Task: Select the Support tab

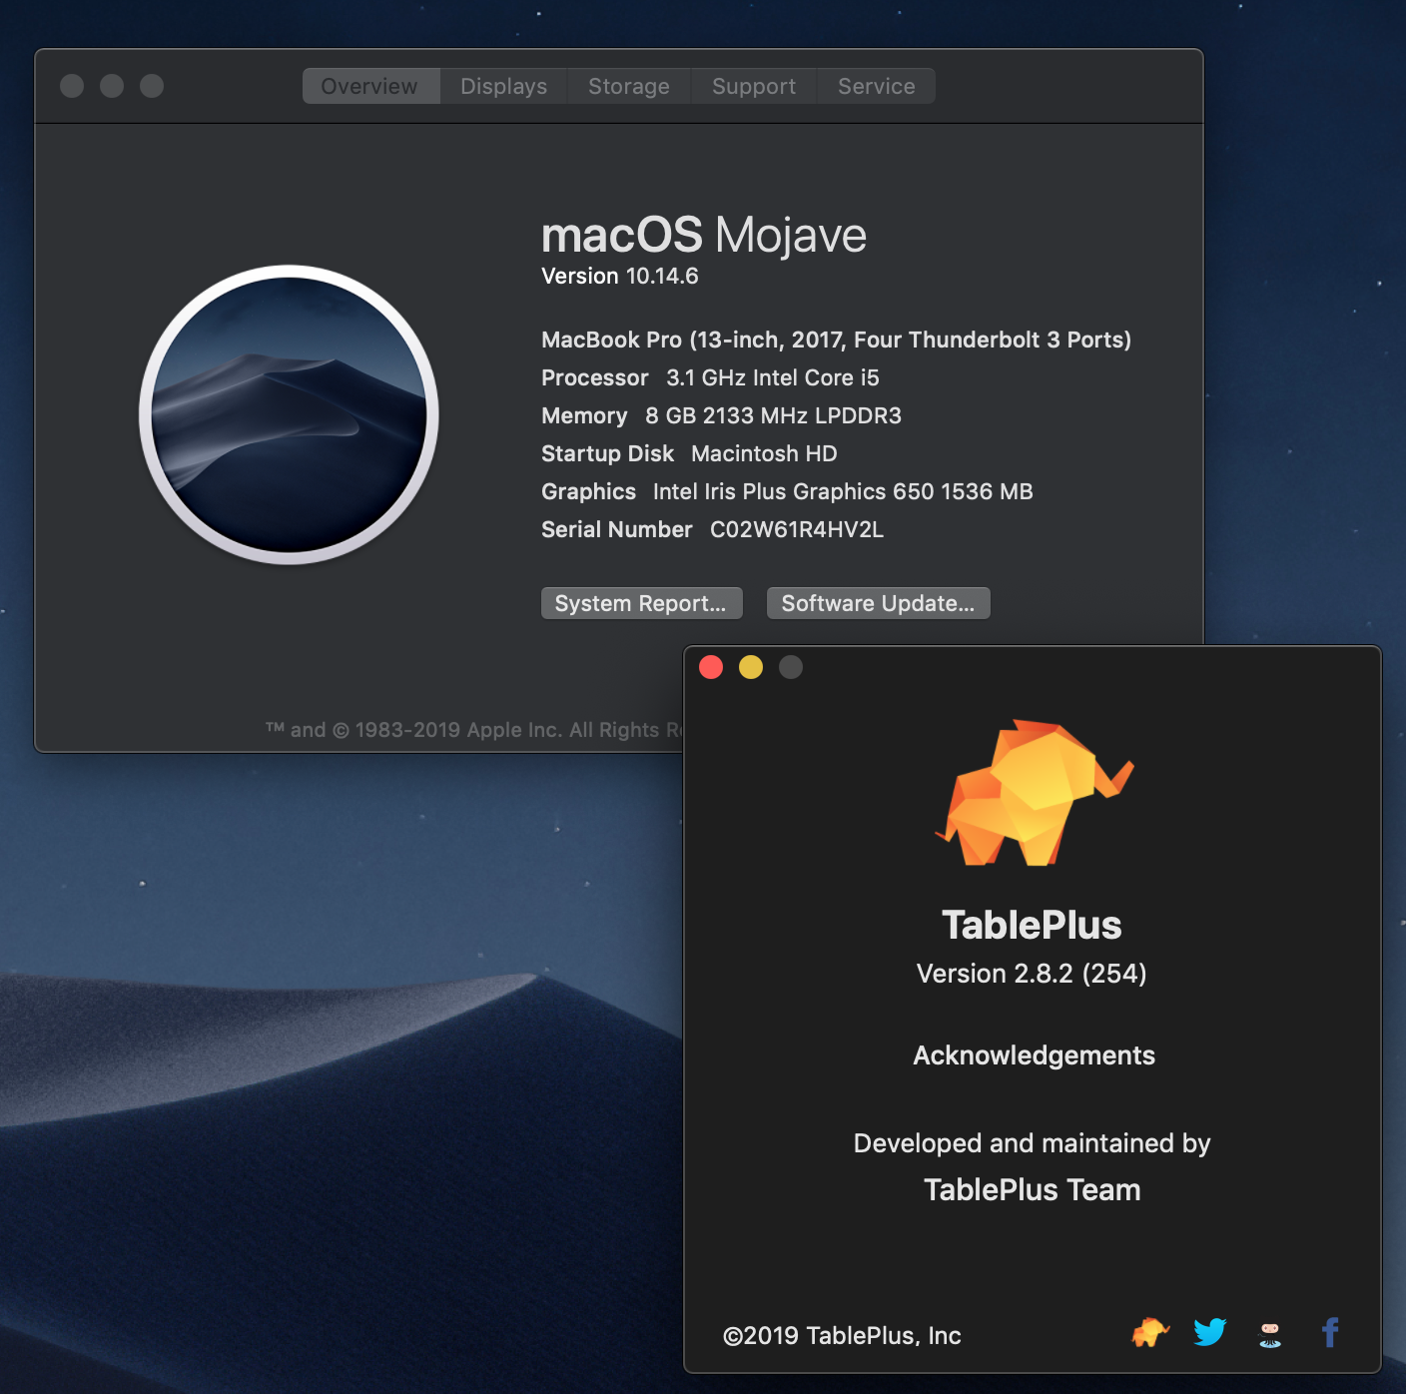Action: tap(754, 86)
